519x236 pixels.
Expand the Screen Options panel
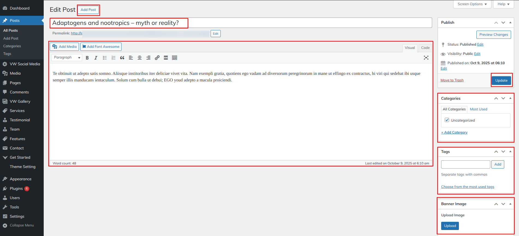[x=472, y=4]
